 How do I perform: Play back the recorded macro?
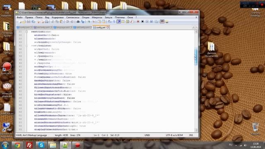[x=147, y=22]
